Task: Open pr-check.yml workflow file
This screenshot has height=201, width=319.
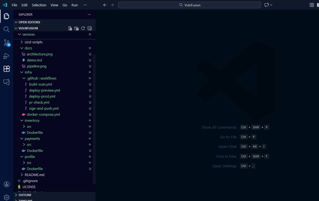Action: 54,103
